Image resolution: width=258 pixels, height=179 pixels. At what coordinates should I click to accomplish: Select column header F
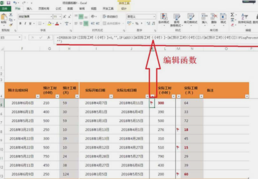tap(22, 49)
